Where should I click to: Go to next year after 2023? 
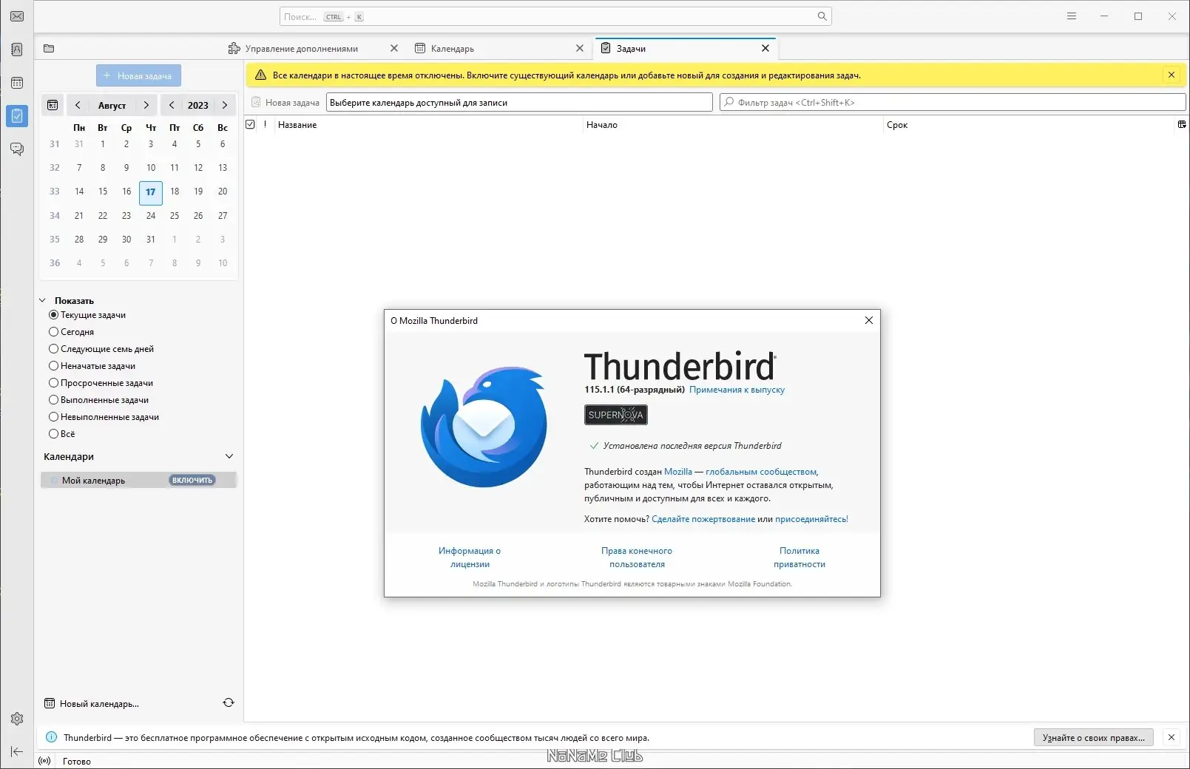[225, 105]
